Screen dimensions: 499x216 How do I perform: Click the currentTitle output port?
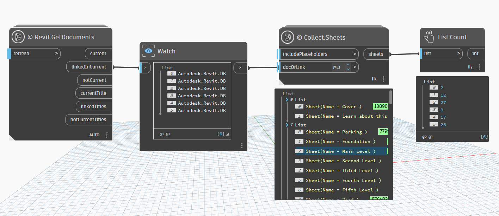click(93, 93)
